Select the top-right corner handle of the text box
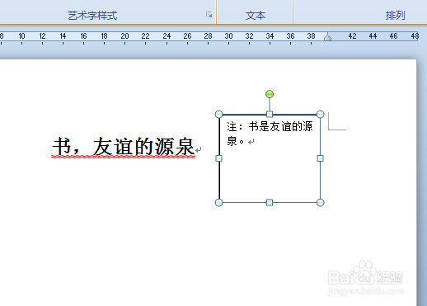The width and height of the screenshot is (427, 306). (x=320, y=114)
